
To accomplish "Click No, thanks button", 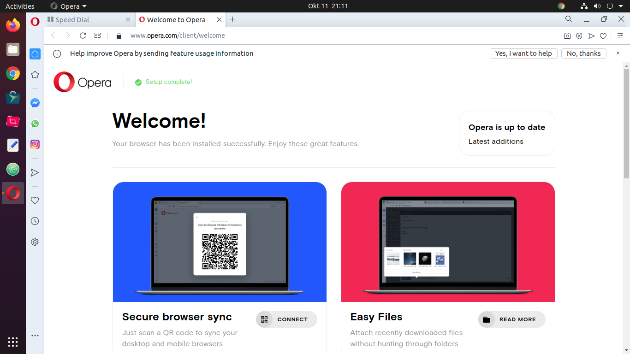I will tap(584, 53).
